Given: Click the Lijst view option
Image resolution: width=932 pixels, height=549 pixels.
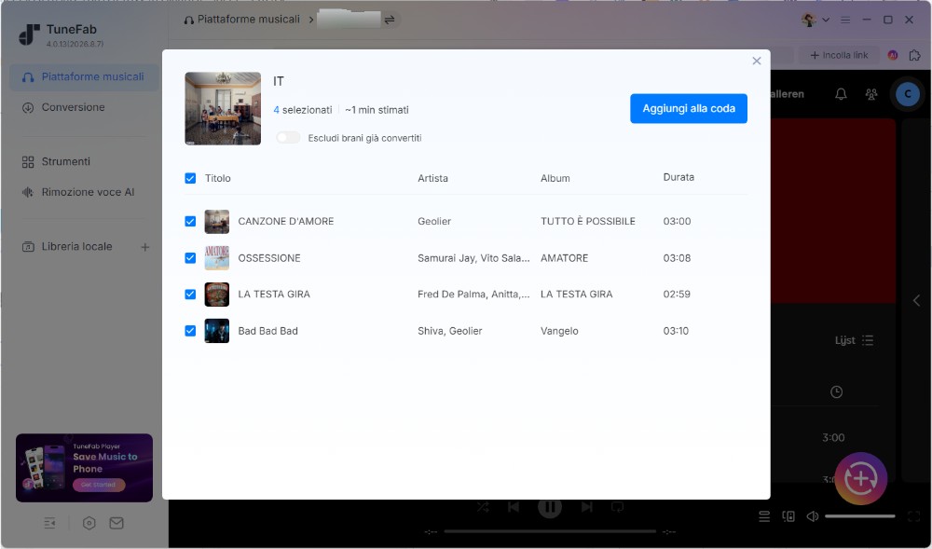Looking at the screenshot, I should click(854, 340).
